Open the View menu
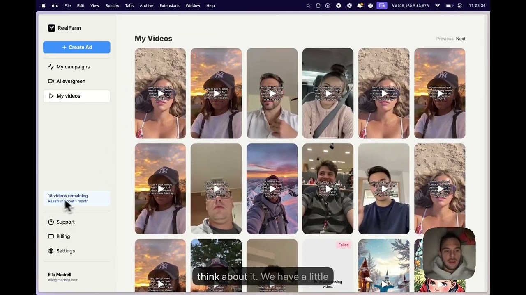This screenshot has width=526, height=295. 95,5
